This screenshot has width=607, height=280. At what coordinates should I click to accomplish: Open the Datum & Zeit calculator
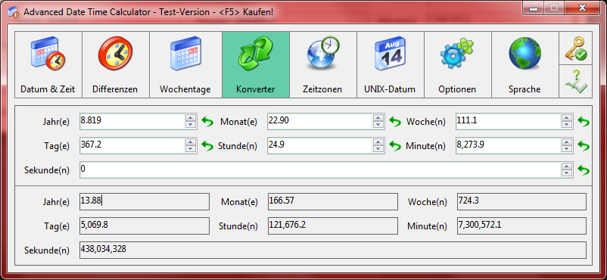pyautogui.click(x=48, y=64)
